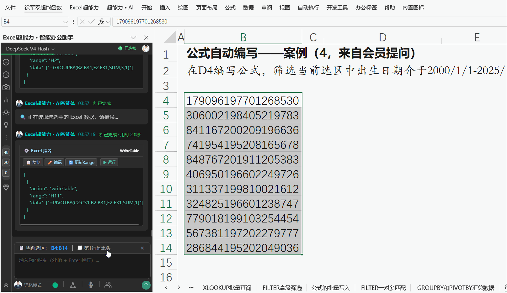The height and width of the screenshot is (293, 507).
Task: Open the sheet tabs ellipsis menu
Action: point(191,287)
